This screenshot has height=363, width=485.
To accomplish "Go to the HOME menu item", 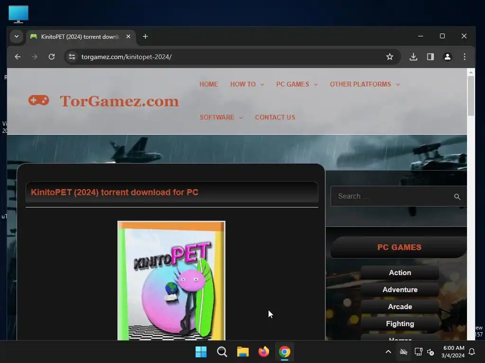I will (208, 84).
